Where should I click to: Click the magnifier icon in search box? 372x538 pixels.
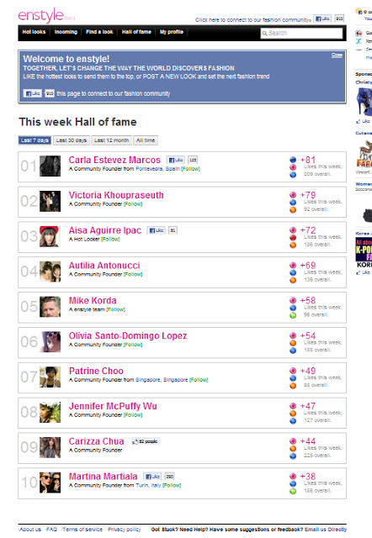(x=264, y=34)
